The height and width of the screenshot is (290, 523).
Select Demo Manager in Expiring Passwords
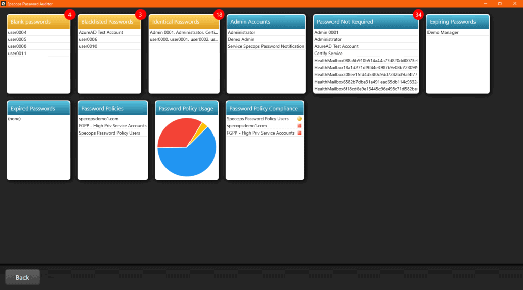pos(458,32)
